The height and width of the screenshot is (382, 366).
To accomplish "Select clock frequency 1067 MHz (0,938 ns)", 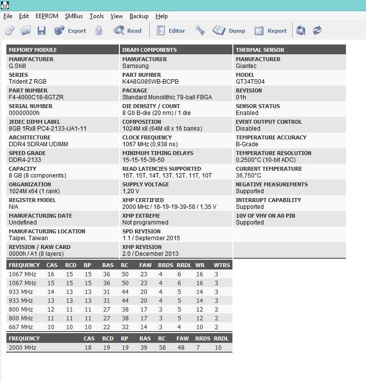I will coord(150,144).
